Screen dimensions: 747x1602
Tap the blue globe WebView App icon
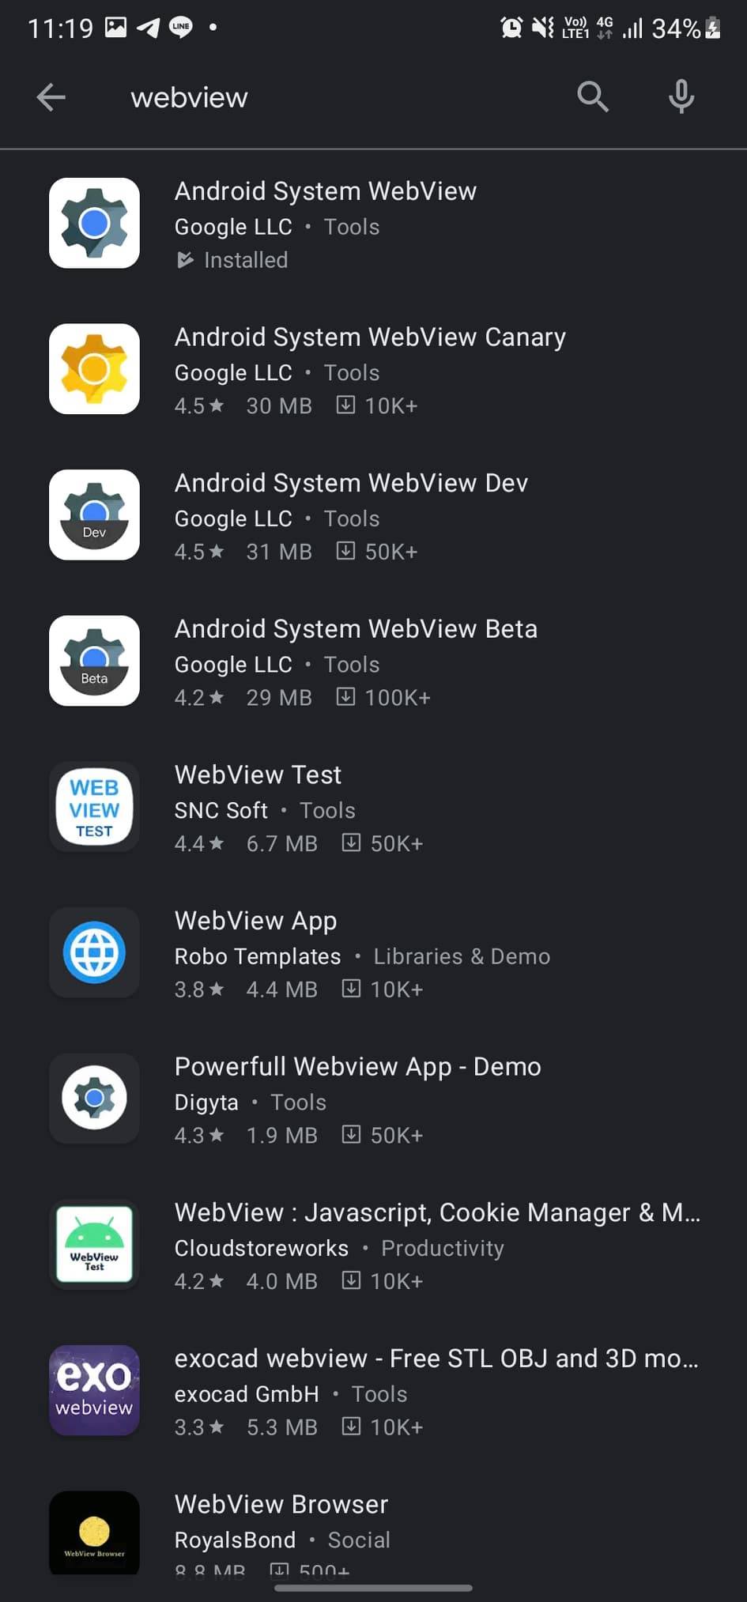click(94, 952)
